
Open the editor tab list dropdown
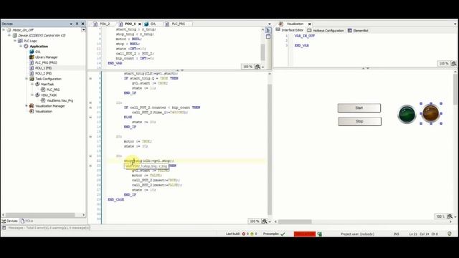pyautogui.click(x=270, y=24)
